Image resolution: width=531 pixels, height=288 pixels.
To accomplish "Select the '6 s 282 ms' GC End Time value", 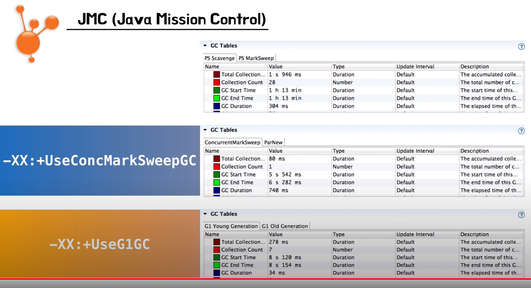I will pyautogui.click(x=285, y=182).
